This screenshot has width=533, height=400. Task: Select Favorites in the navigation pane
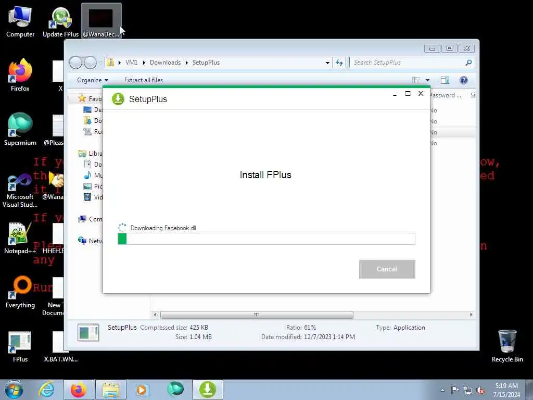point(90,98)
